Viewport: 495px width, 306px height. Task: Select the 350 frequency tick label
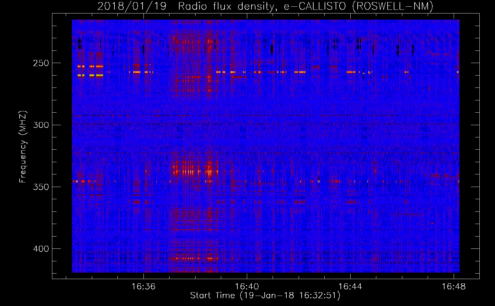41,187
